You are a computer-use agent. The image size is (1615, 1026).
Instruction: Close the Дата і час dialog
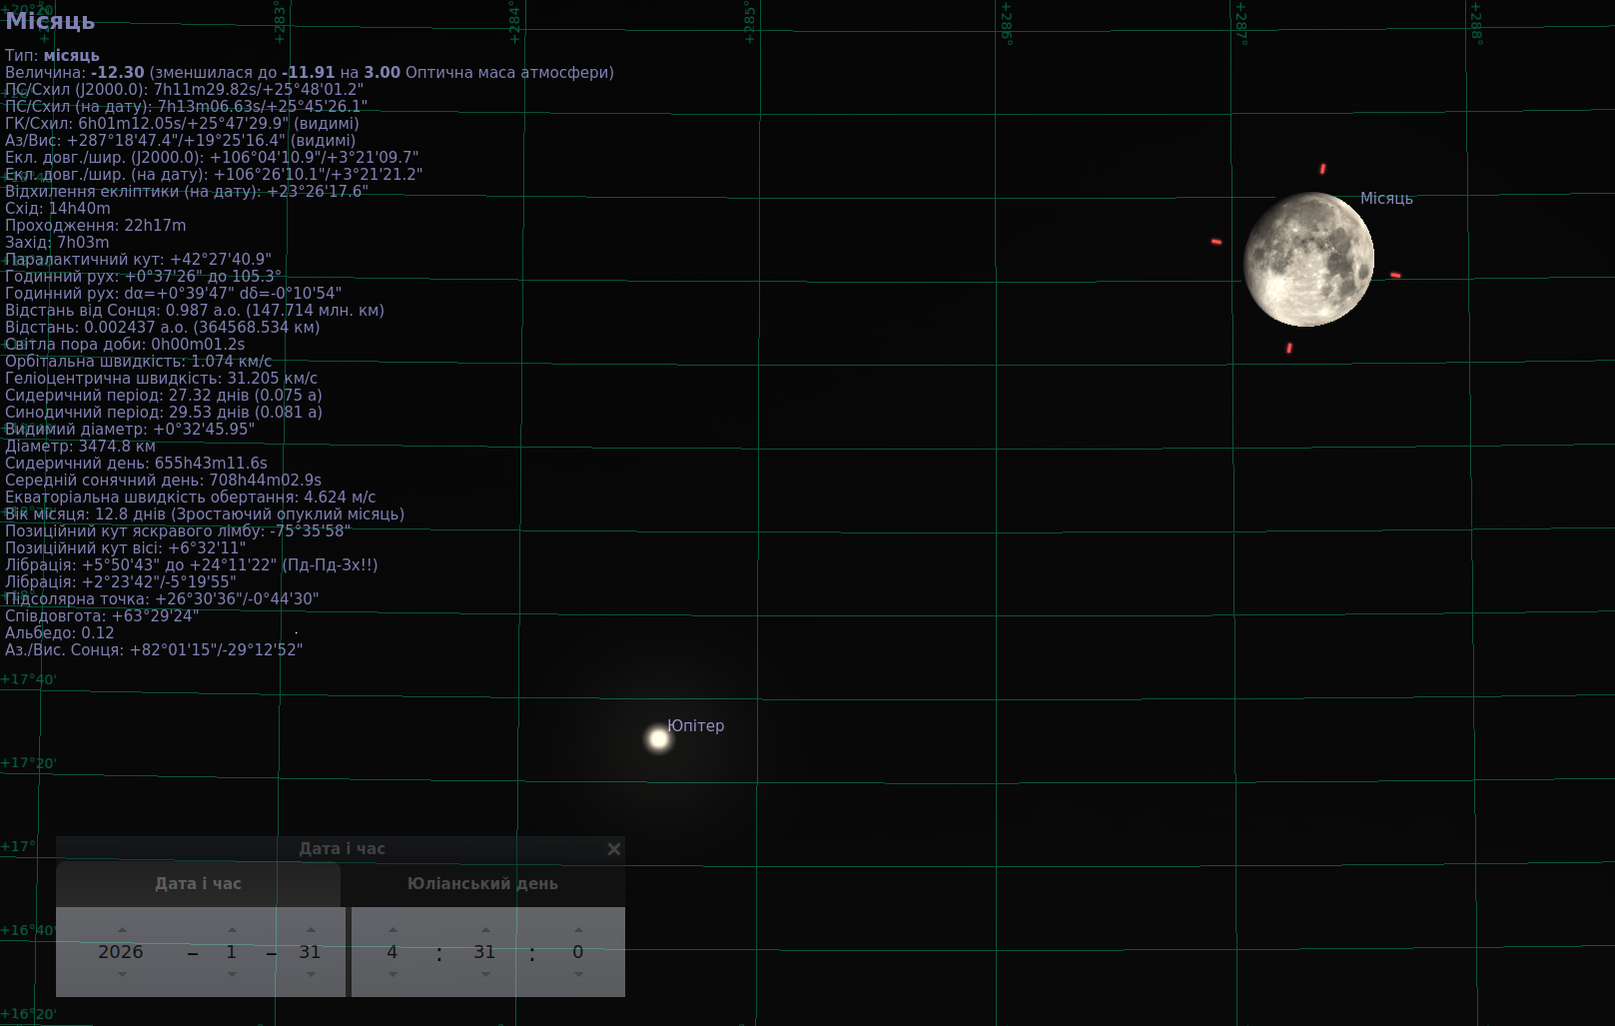click(614, 849)
